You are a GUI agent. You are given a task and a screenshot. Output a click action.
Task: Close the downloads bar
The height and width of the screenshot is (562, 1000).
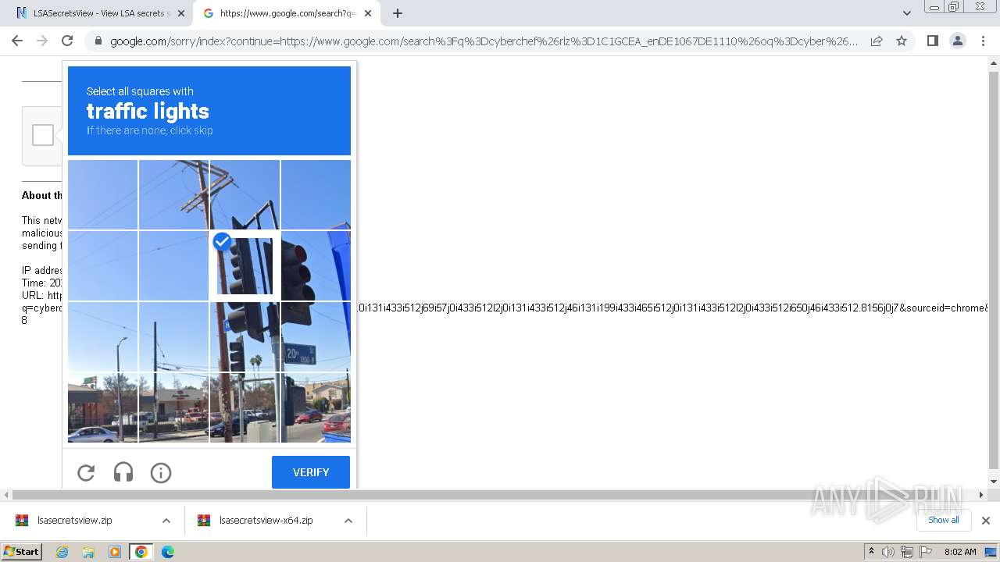(986, 521)
